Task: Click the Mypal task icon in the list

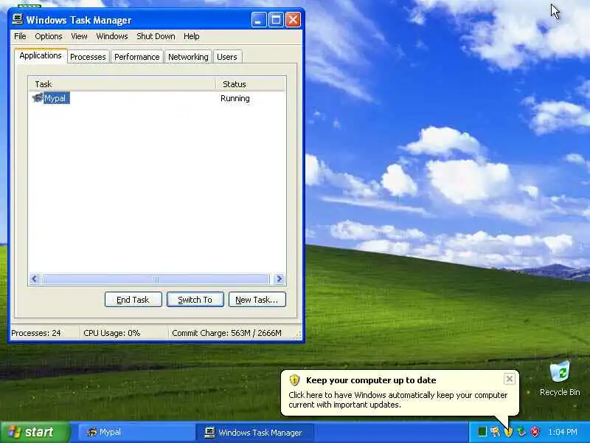Action: 38,98
